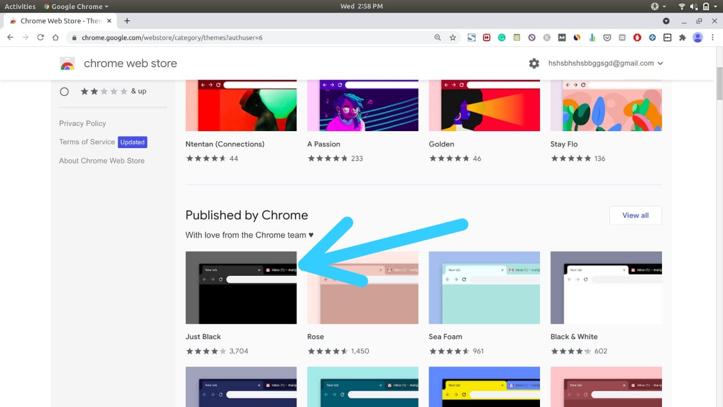Open the Sea Foam theme thumbnail

click(484, 288)
